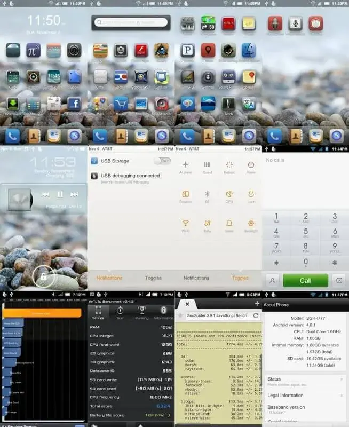Toggle Wi-Fi in the quick settings grid

pos(186,223)
